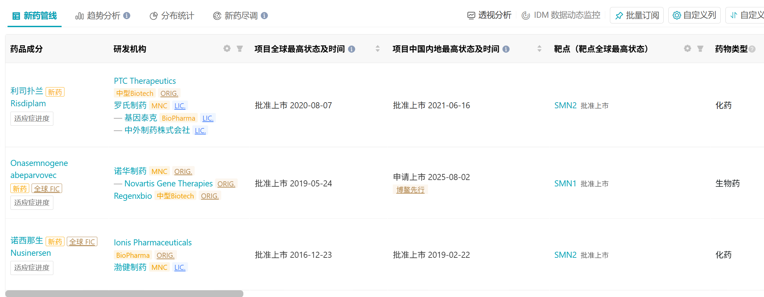Select text 批准上市 2020-08-07
The width and height of the screenshot is (764, 297).
293,106
